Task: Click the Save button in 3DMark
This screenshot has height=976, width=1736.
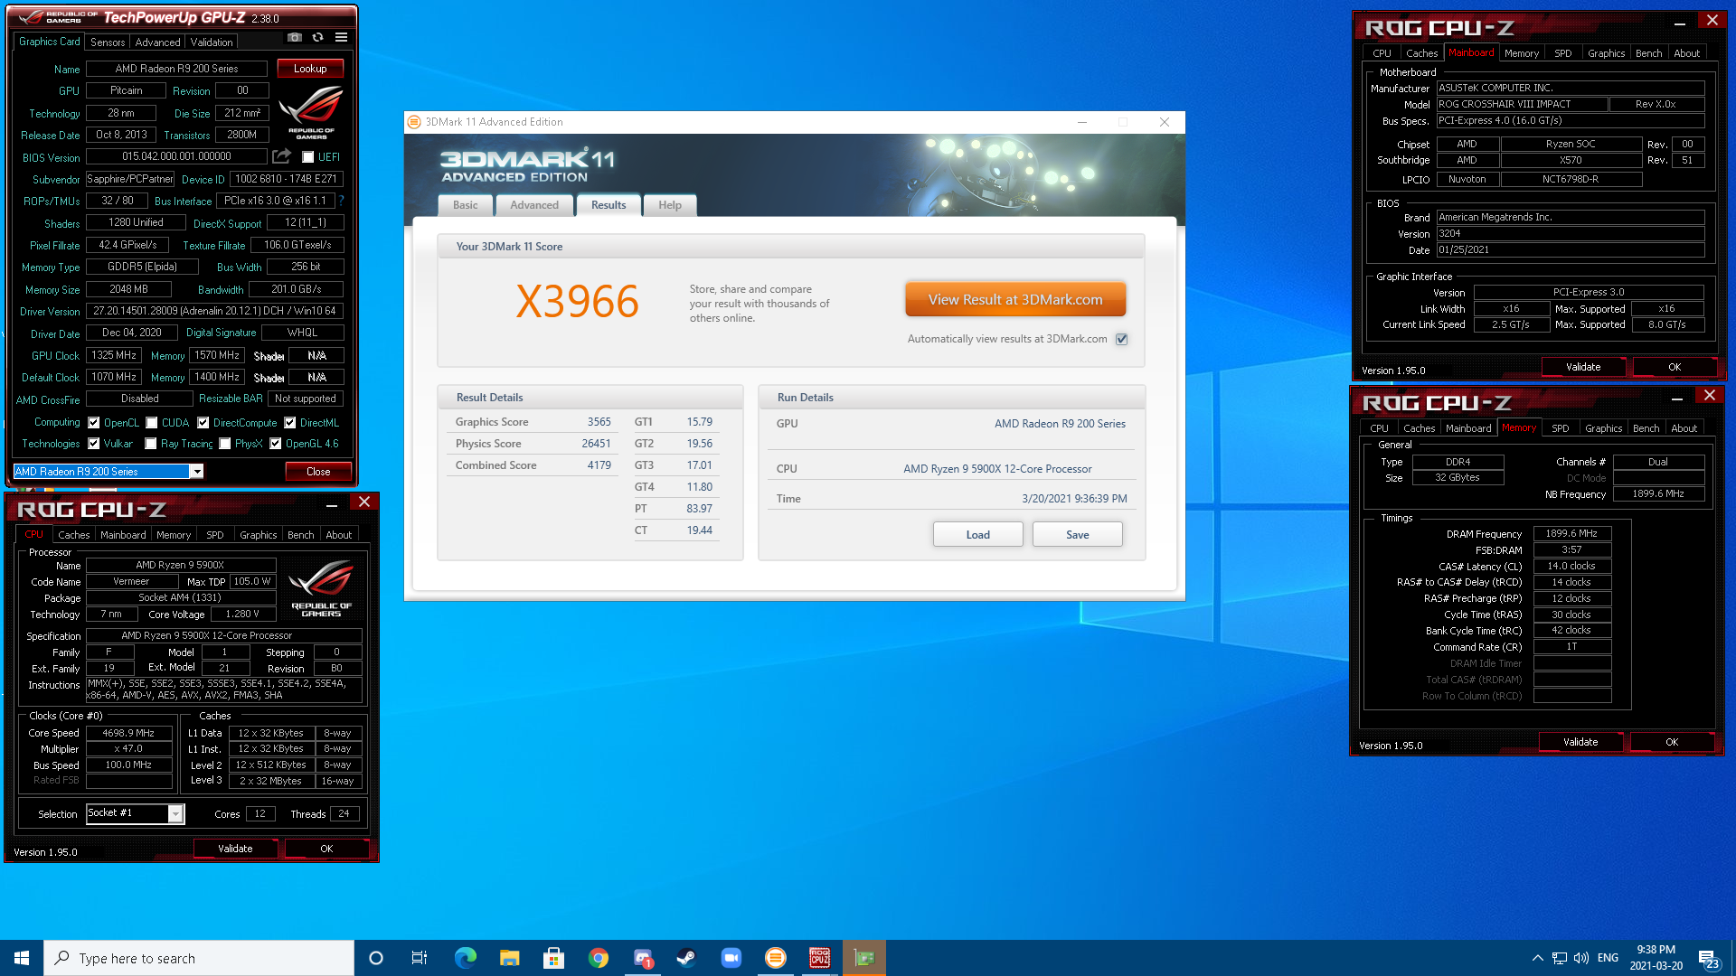Action: pyautogui.click(x=1077, y=535)
